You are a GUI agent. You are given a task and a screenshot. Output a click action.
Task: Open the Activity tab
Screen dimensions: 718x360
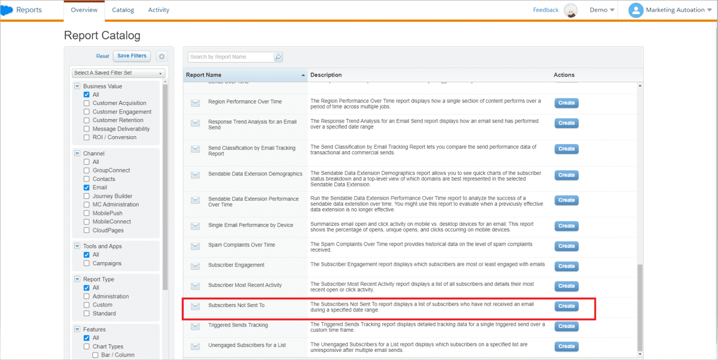pos(158,10)
